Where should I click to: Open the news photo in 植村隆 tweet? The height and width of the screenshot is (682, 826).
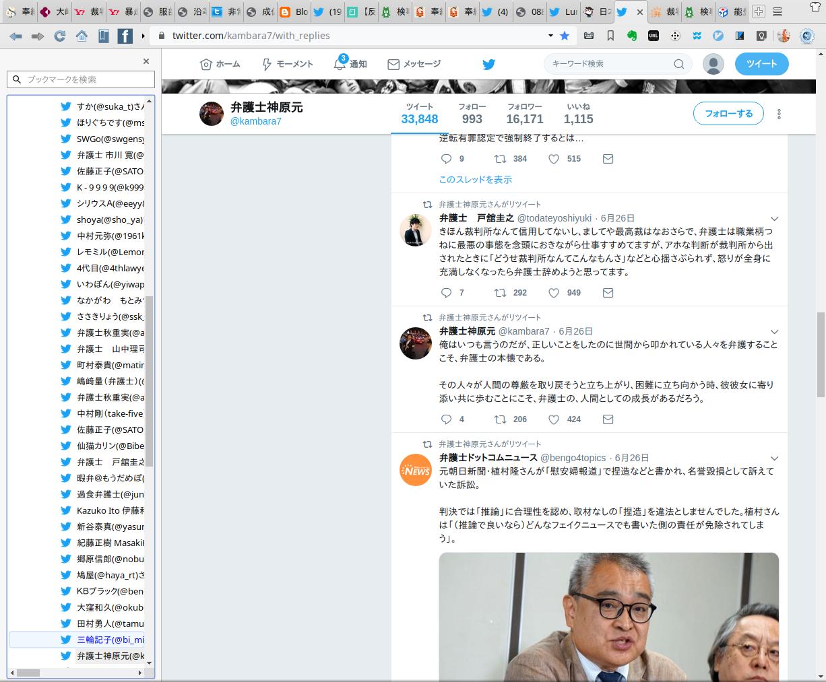click(608, 617)
